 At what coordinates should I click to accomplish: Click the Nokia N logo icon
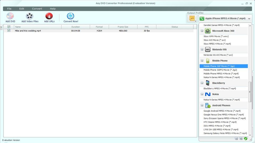pyautogui.click(x=208, y=94)
